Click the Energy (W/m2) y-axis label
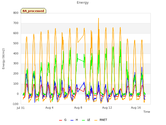 tap(3, 59)
